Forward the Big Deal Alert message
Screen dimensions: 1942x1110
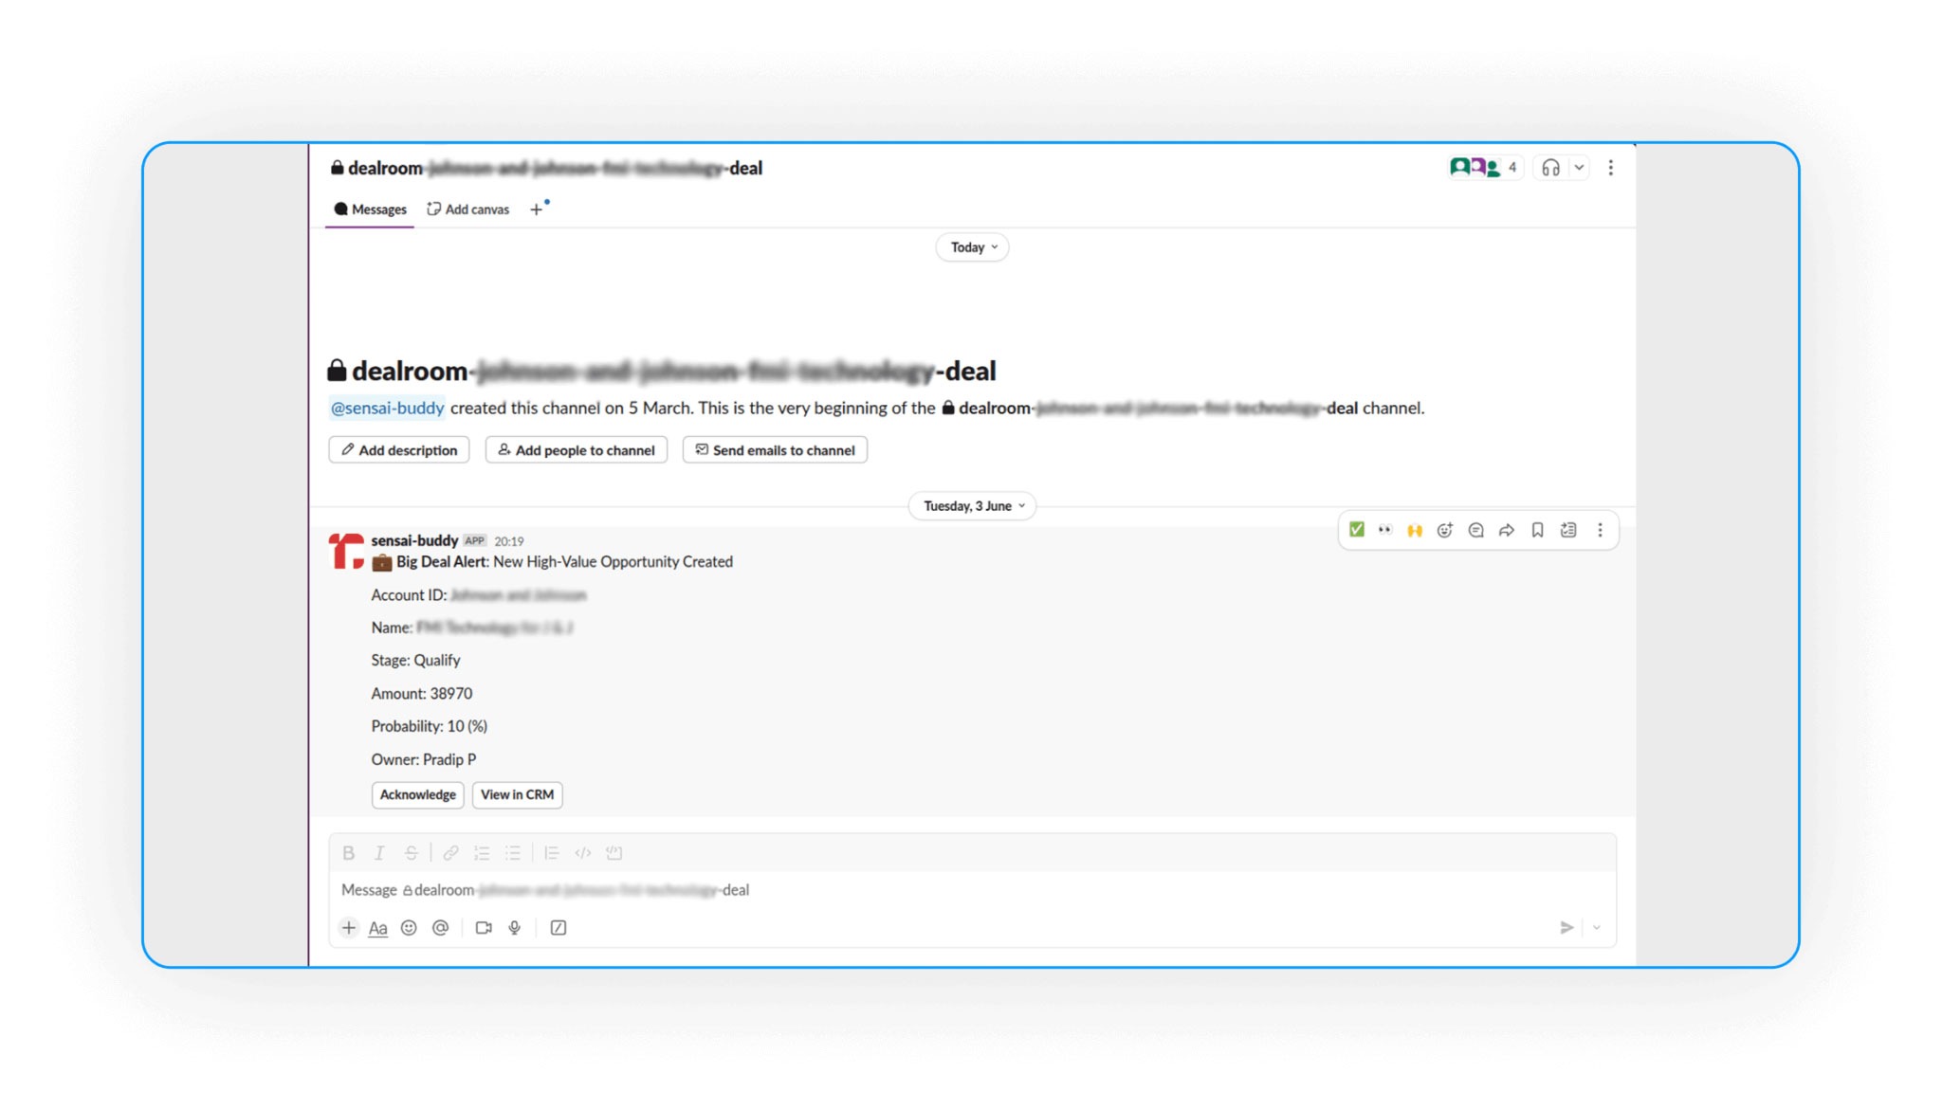pyautogui.click(x=1507, y=531)
